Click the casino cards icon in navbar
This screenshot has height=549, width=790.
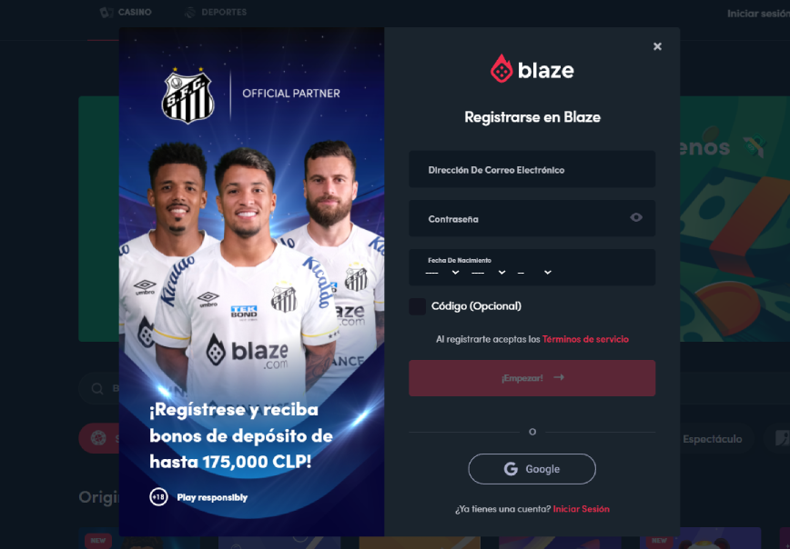[106, 12]
